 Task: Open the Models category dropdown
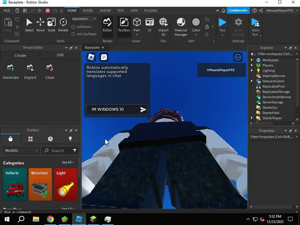21,151
